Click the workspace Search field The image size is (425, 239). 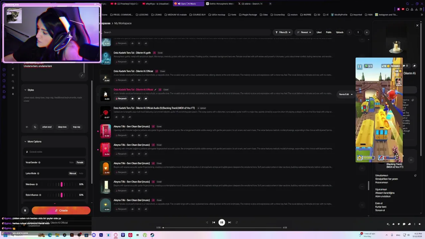point(185,32)
